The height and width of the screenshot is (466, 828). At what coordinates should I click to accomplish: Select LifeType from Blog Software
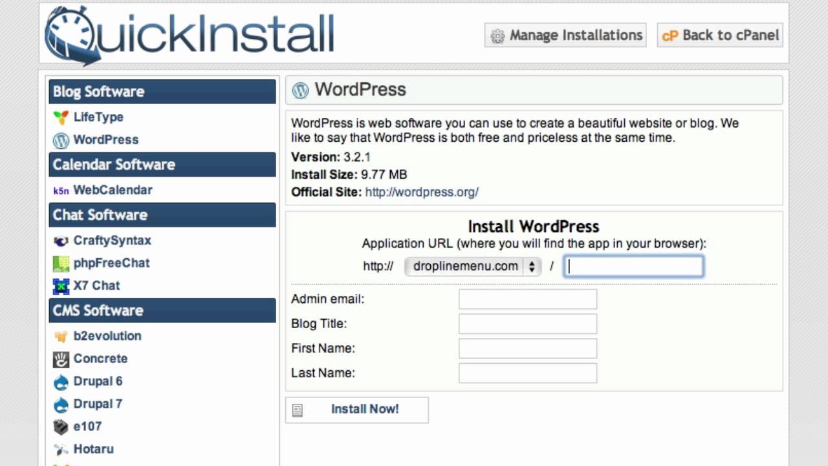click(x=98, y=117)
